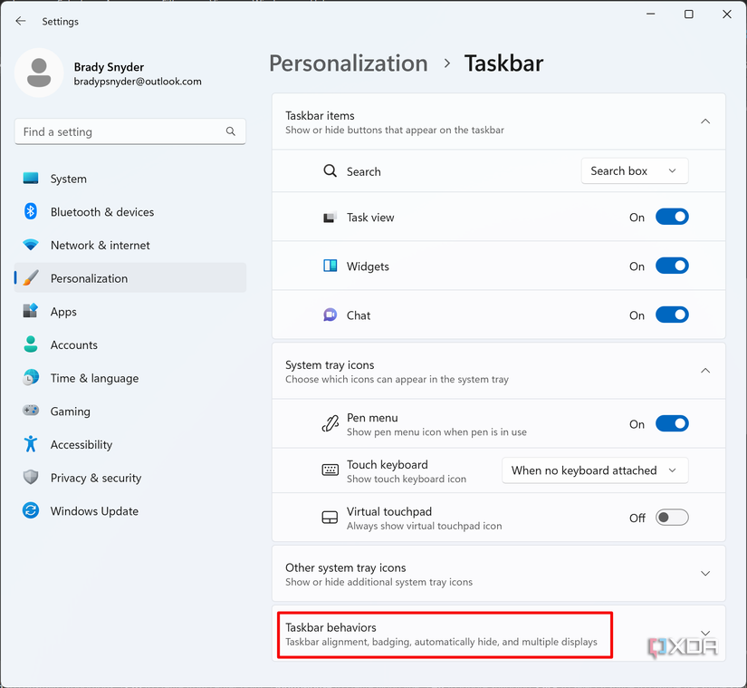The image size is (747, 688).
Task: Disable the Chat toggle
Action: coord(672,315)
